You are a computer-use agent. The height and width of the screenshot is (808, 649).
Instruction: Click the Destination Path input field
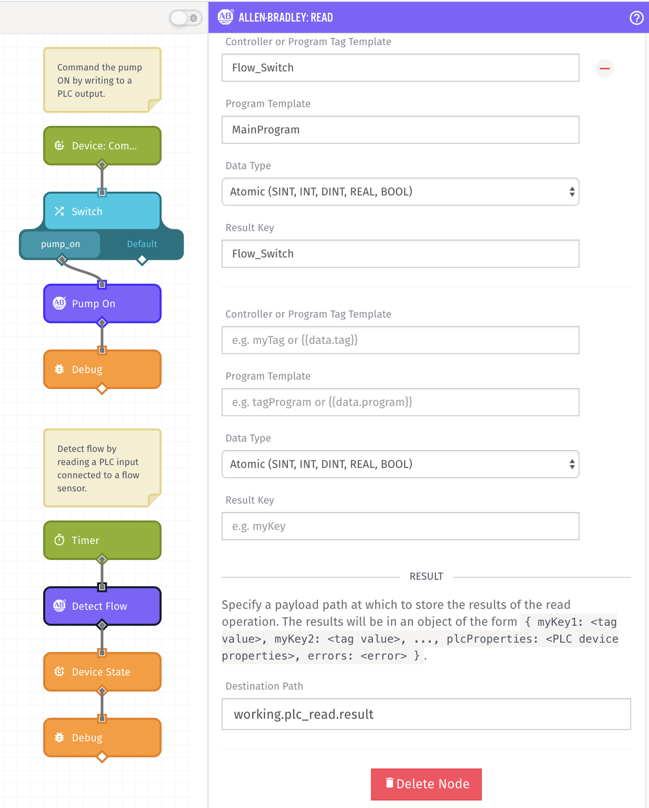coord(426,714)
